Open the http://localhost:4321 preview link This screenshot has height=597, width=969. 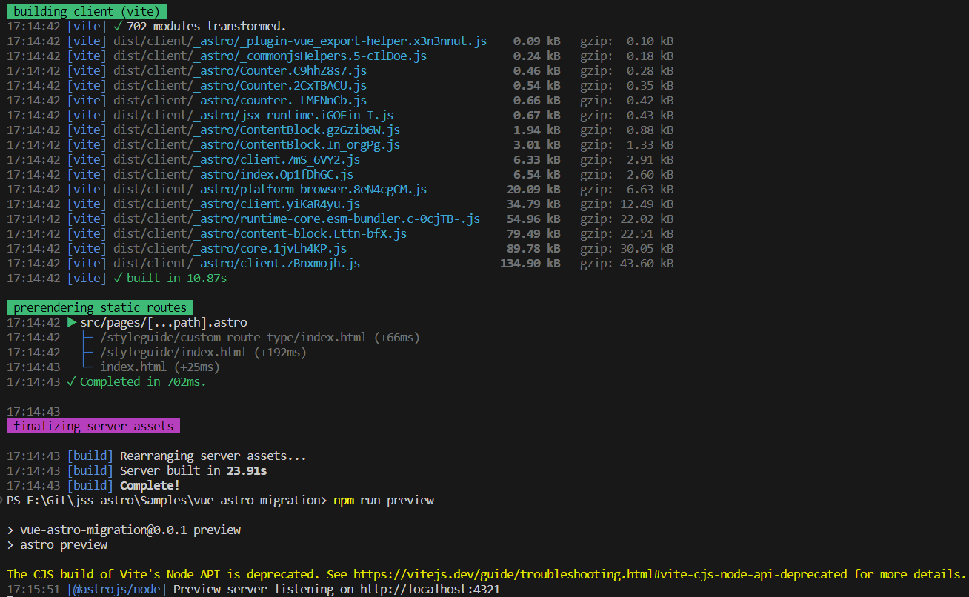[x=430, y=590]
